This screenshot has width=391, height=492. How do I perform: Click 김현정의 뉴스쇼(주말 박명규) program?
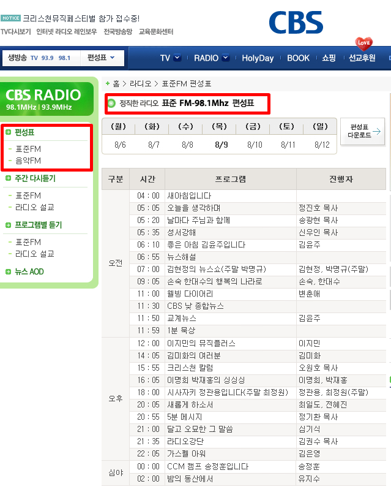pos(217,269)
